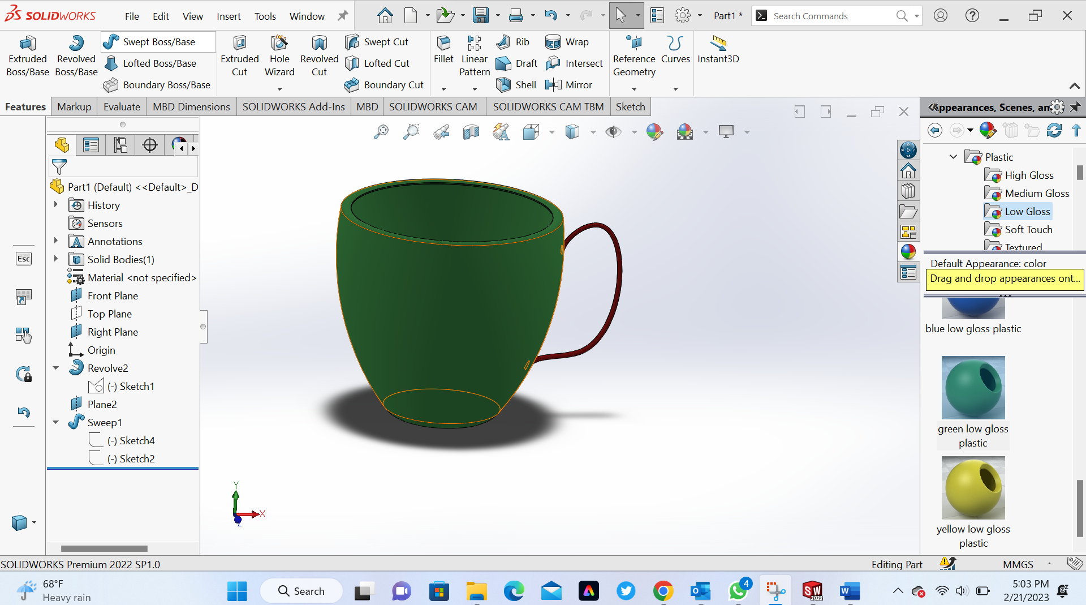Open the SOLIDWORKS Add-Ins tab
The image size is (1086, 605).
(294, 106)
